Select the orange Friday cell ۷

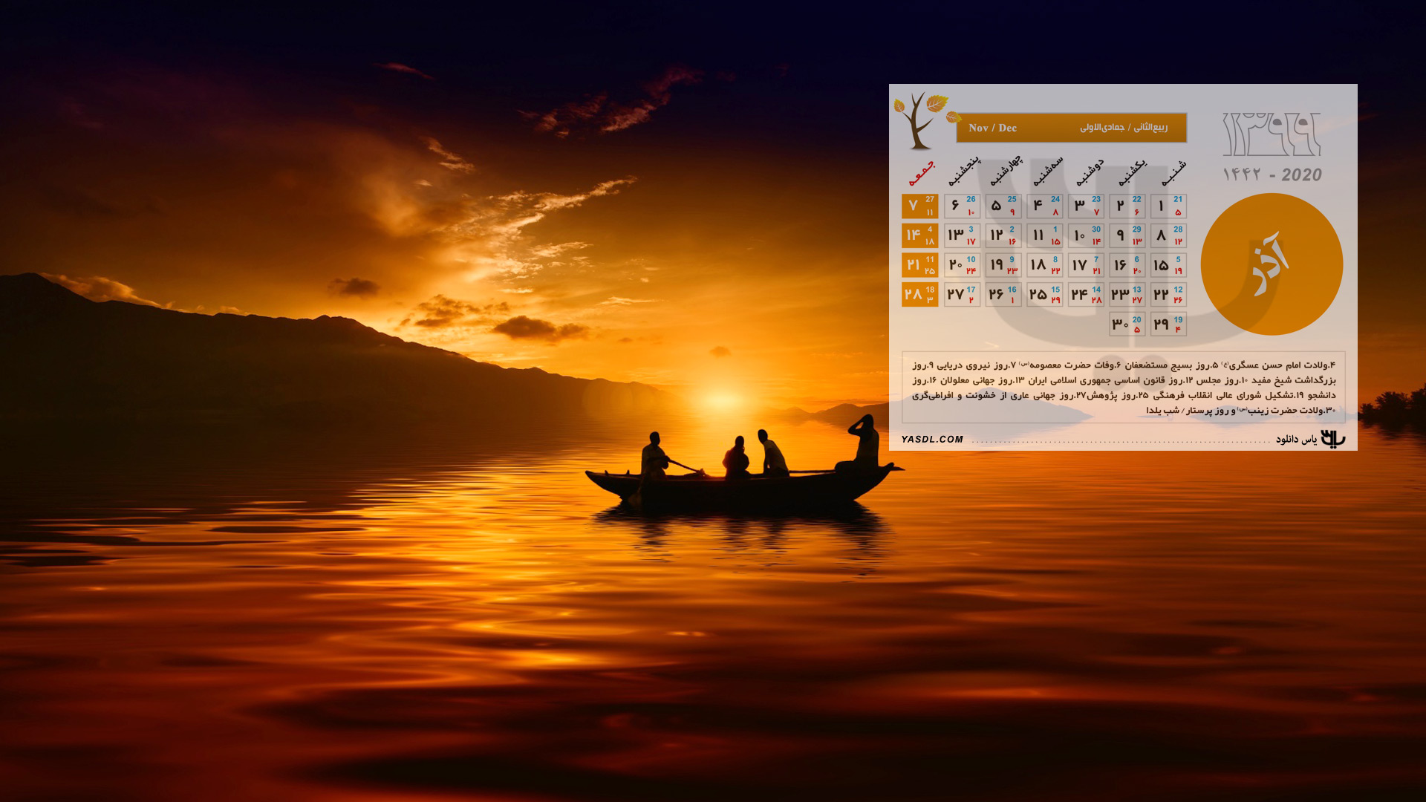pyautogui.click(x=920, y=206)
